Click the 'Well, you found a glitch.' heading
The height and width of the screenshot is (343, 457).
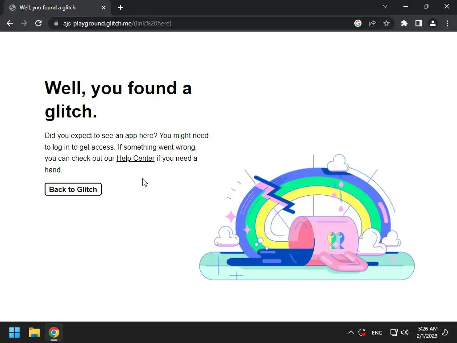[118, 100]
